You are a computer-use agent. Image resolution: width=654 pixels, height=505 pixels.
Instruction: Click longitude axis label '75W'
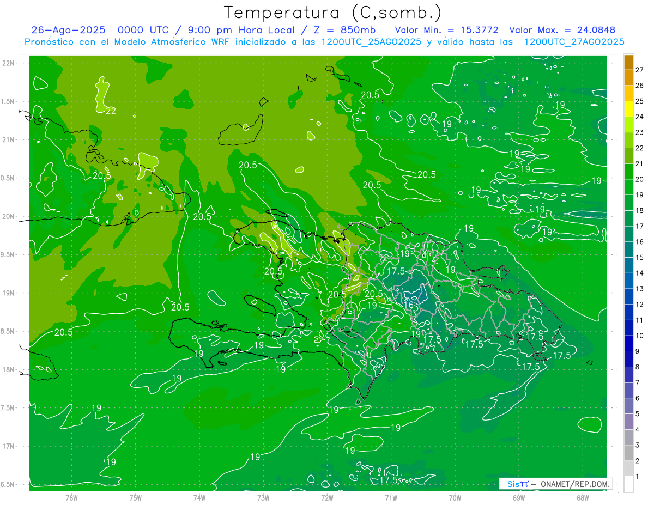coord(135,498)
